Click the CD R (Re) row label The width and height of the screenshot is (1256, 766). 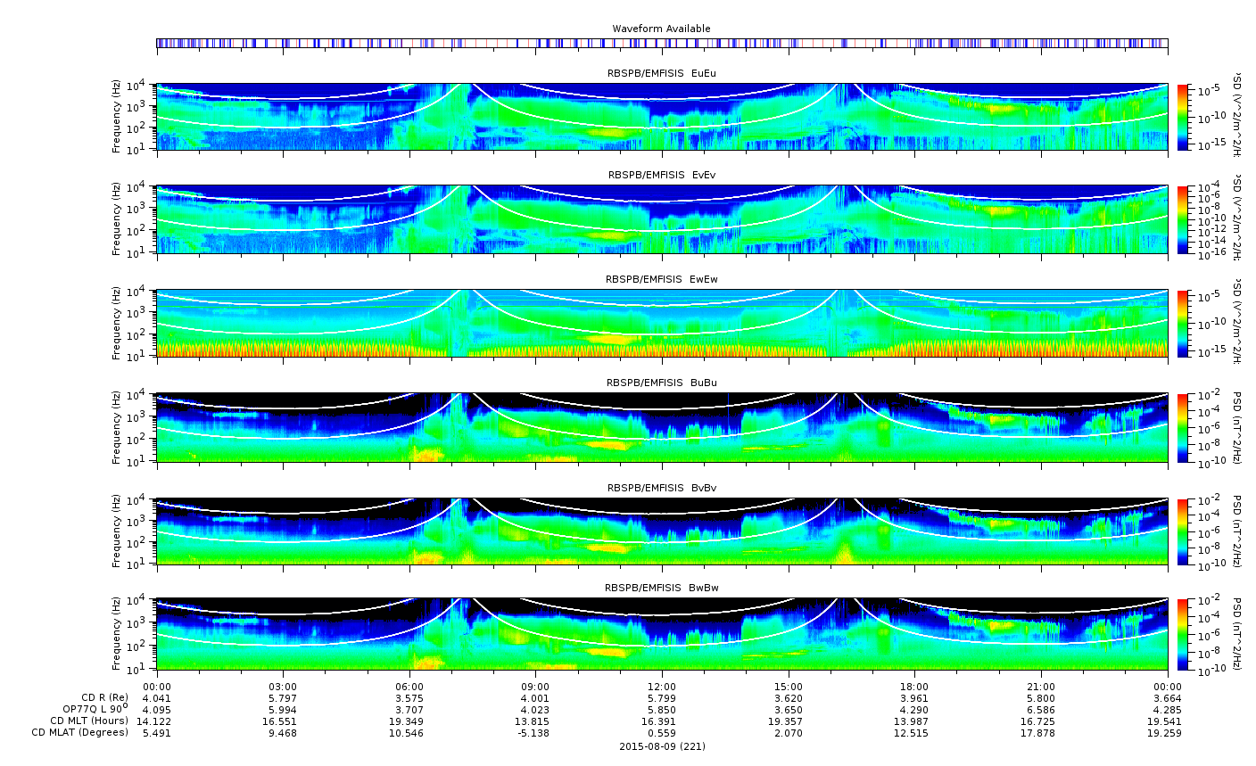[x=104, y=697]
